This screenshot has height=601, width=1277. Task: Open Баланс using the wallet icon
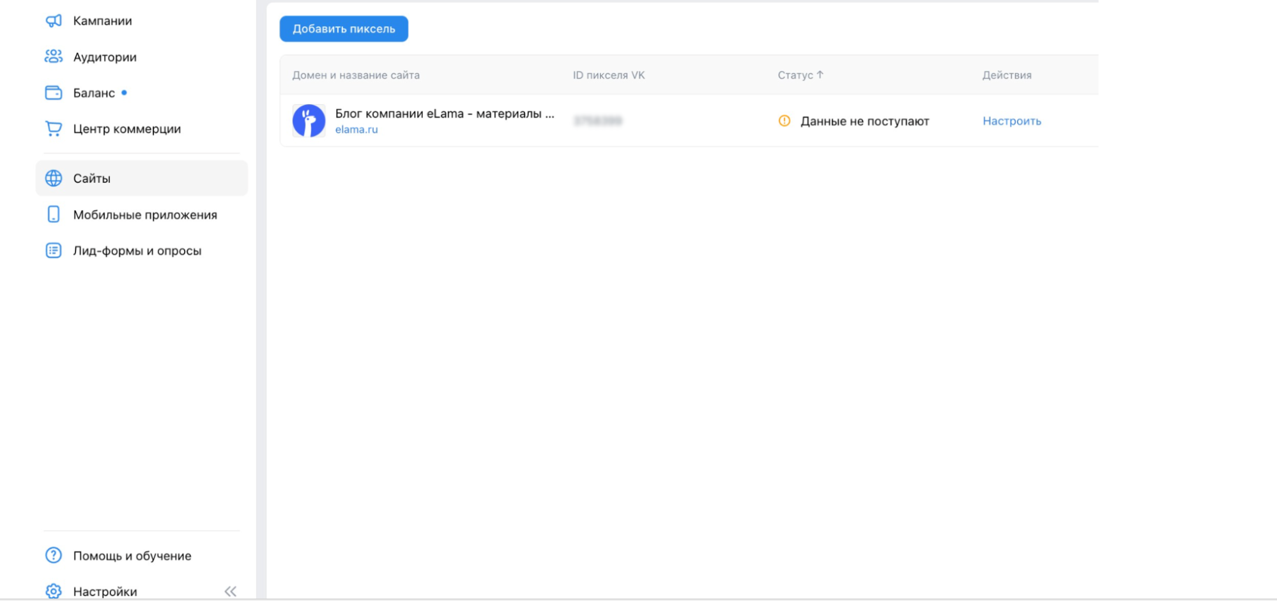tap(54, 93)
